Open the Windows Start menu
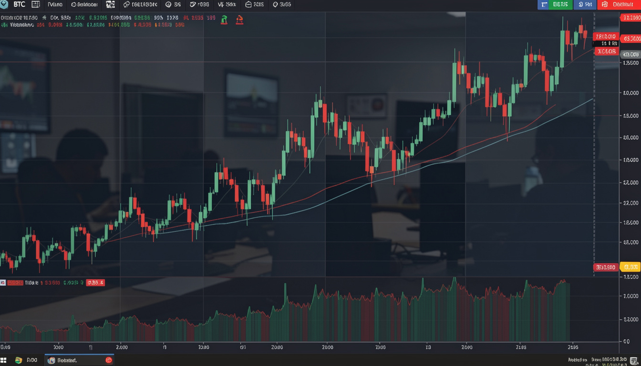Screen dimensions: 641x366 click(4, 360)
